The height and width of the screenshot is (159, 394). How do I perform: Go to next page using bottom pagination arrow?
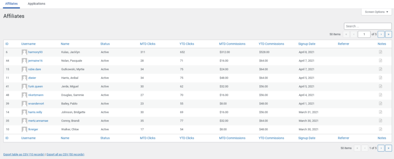(x=381, y=148)
